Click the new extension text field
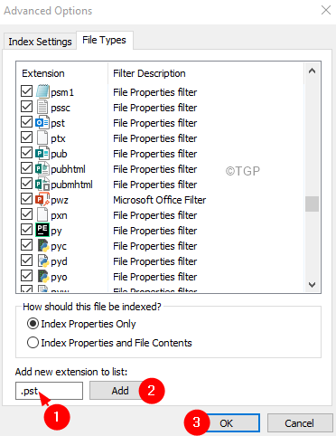Viewport: 336px width, 436px height. tap(49, 391)
